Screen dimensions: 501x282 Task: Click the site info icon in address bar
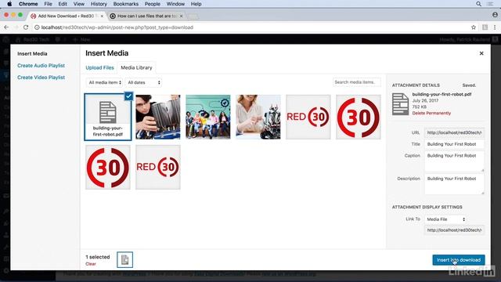tap(37, 27)
